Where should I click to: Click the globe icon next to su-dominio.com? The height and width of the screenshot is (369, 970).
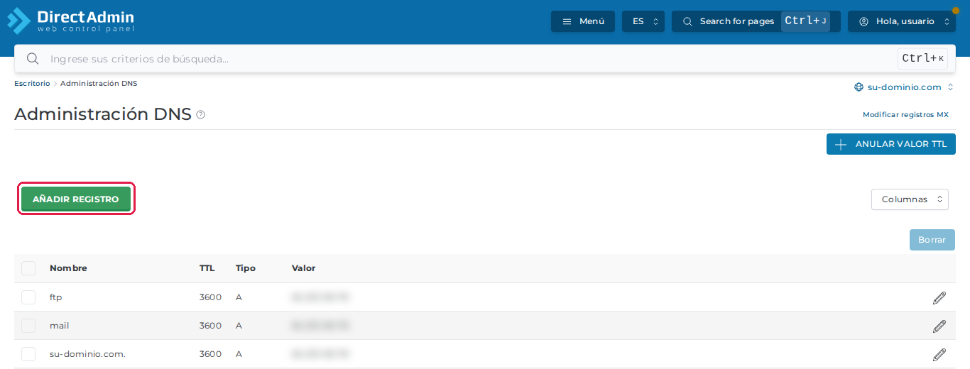click(859, 87)
